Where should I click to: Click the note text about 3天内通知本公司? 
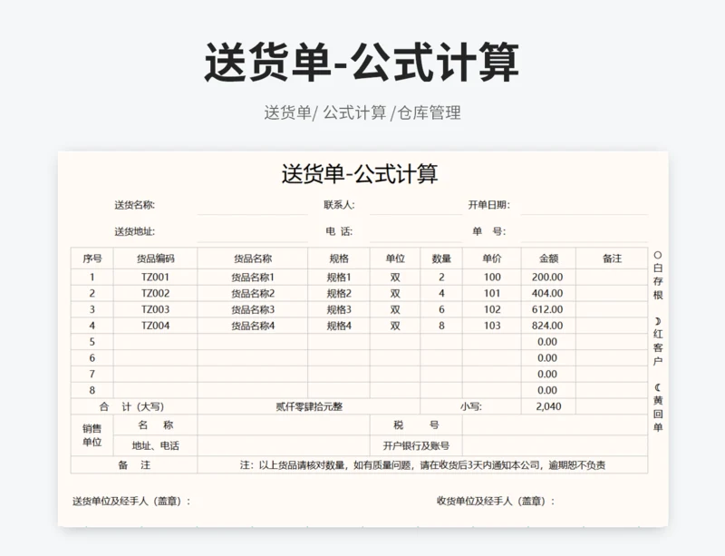pos(422,464)
